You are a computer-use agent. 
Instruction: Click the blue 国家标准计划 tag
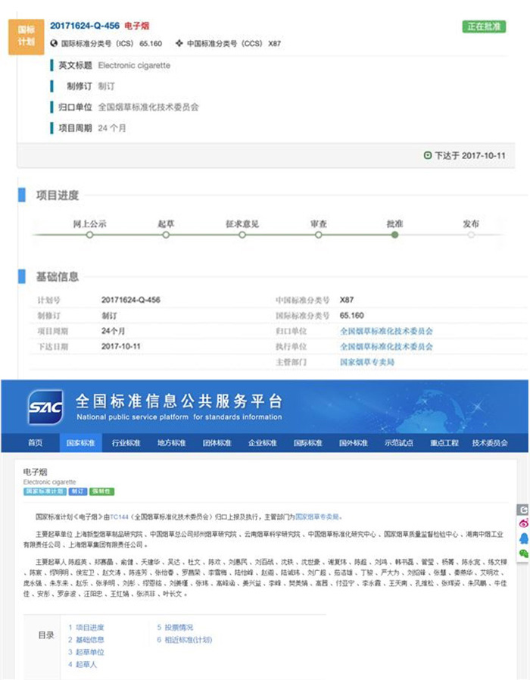pyautogui.click(x=45, y=491)
